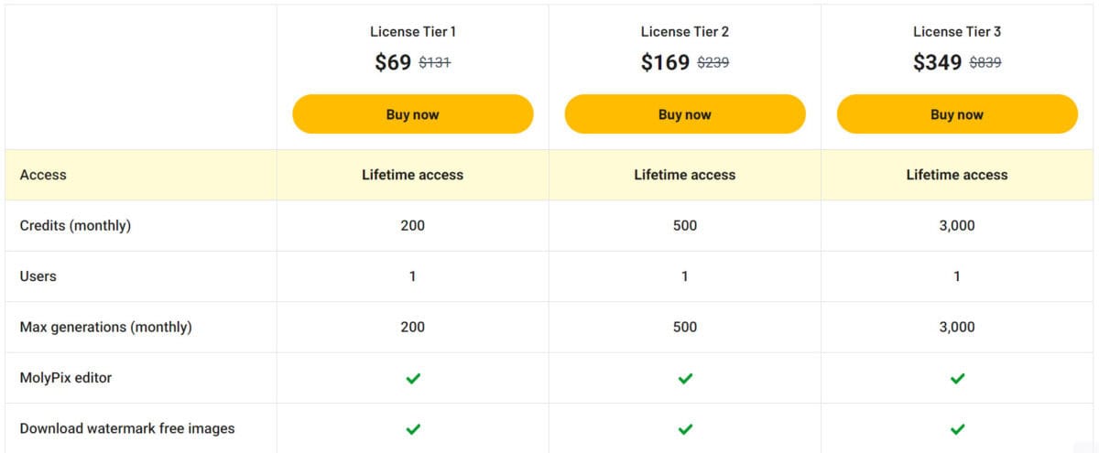The width and height of the screenshot is (1099, 453).
Task: Click watermark free images checkmark for Tier 1
Action: tap(413, 428)
